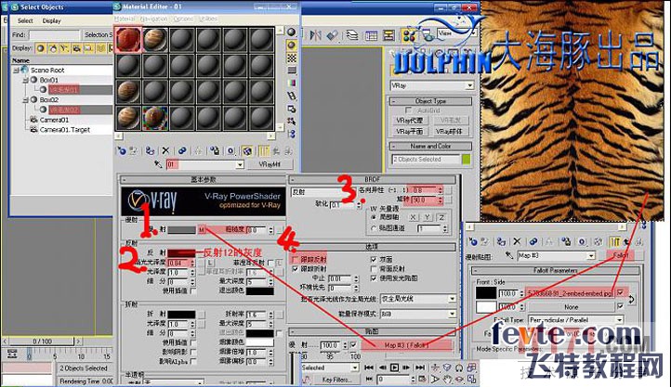The image size is (671, 387).
Task: Click the Reset Map/Material X icon
Action: tap(164, 149)
